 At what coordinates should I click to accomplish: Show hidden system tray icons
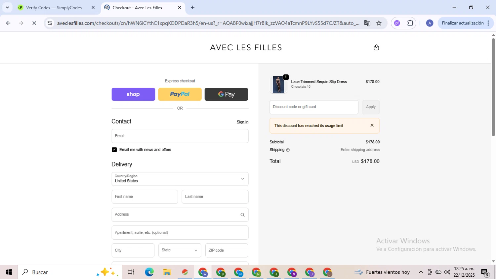421,272
